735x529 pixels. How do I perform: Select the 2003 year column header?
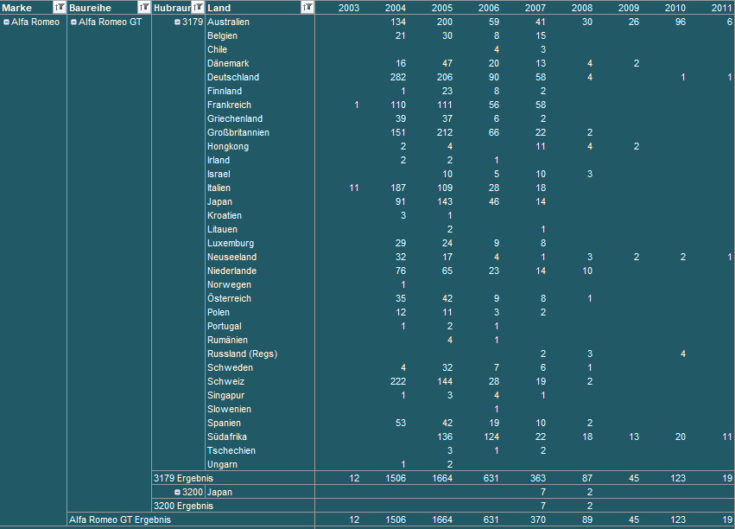(x=349, y=8)
